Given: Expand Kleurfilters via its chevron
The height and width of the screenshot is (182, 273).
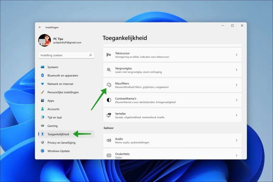Looking at the screenshot, I should pyautogui.click(x=236, y=85).
